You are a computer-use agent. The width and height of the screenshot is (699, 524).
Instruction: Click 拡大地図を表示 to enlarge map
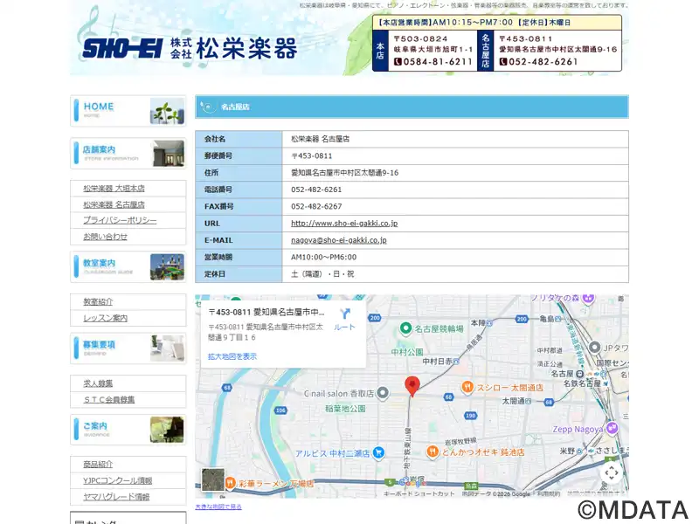tap(232, 356)
